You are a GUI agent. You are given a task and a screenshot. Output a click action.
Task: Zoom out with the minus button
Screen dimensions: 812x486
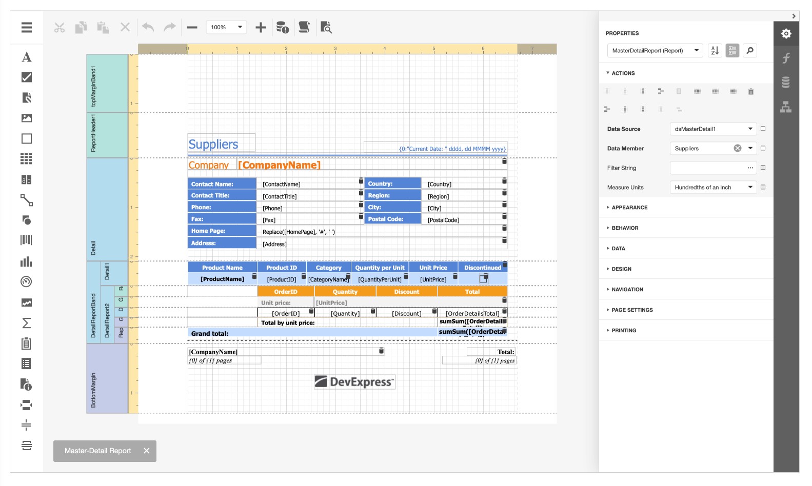(x=192, y=27)
